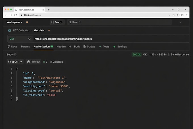Image resolution: width=193 pixels, height=129 pixels.
Task: Click the false value of is_featured
Action: pos(51,95)
